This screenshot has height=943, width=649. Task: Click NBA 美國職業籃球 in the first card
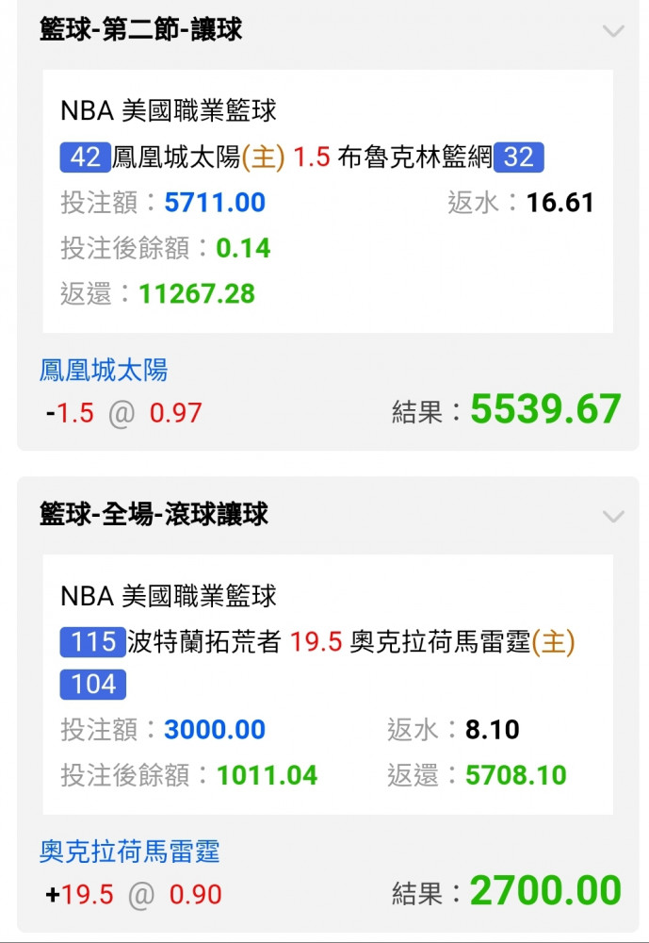pos(169,110)
